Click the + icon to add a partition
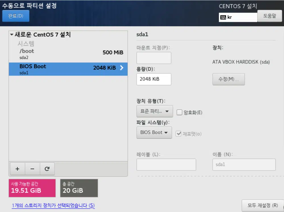The height and width of the screenshot is (212, 284). pos(17,169)
